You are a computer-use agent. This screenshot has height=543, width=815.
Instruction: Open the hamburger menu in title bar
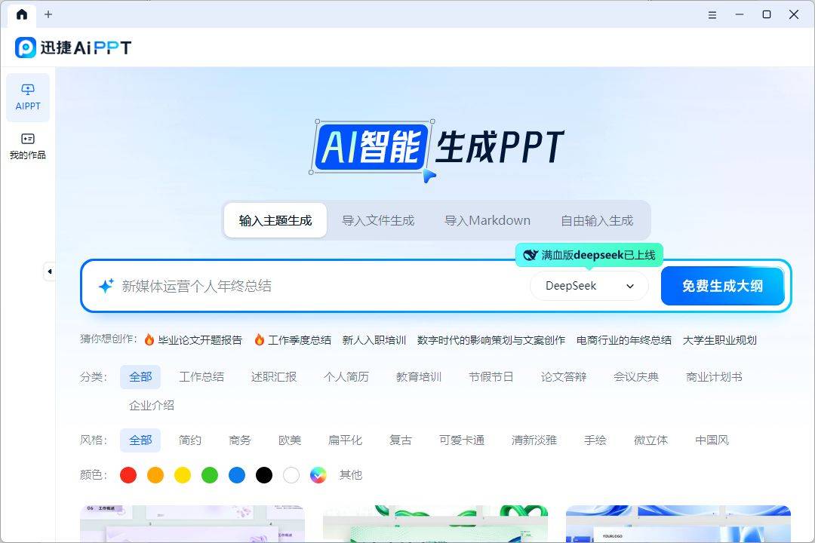tap(712, 15)
